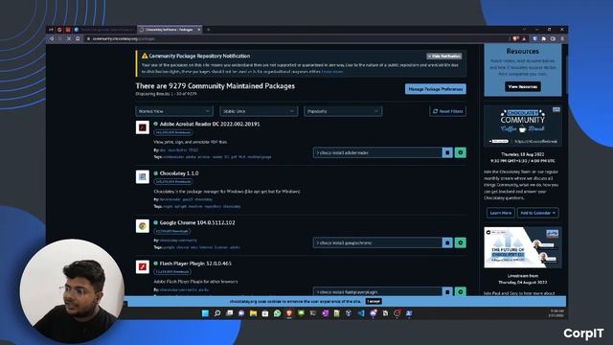The height and width of the screenshot is (345, 613).
Task: Copy the Google Chrome choco install command
Action: pos(447,242)
